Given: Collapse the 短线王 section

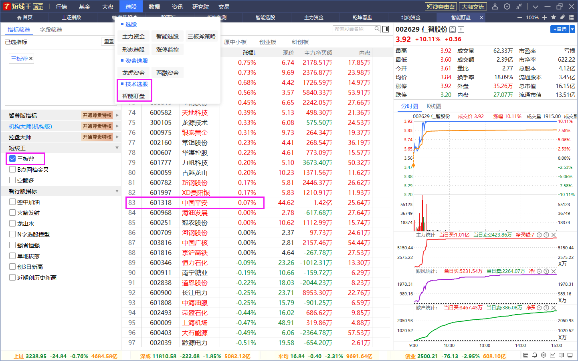Looking at the screenshot, I should 117,148.
